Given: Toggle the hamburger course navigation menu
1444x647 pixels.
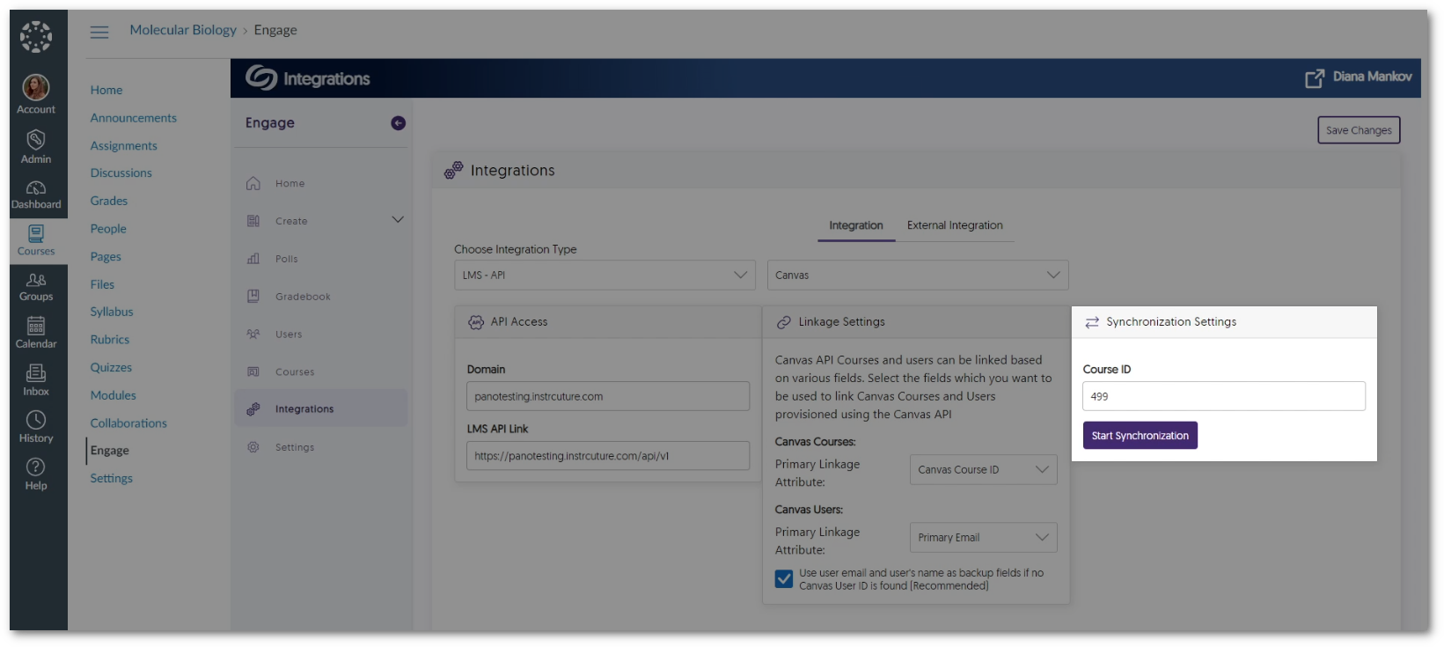Looking at the screenshot, I should (x=99, y=32).
